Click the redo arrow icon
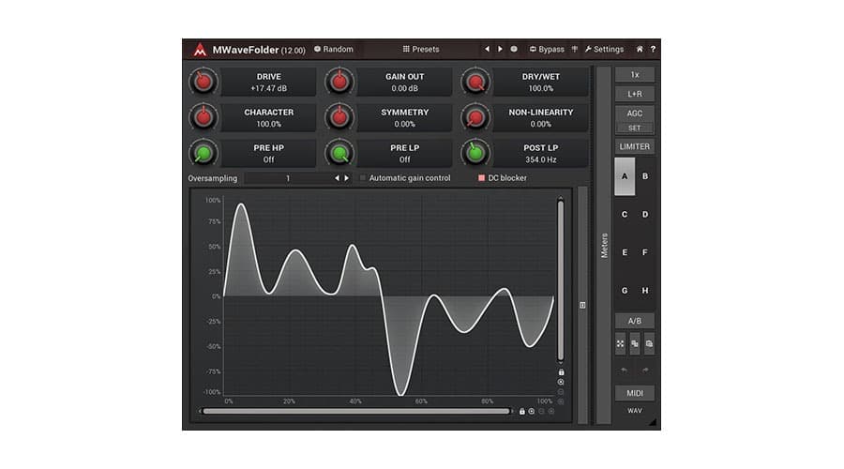Viewport: 844px width, 469px height. (645, 370)
